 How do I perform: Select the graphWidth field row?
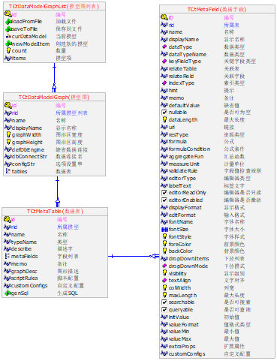pos(54,135)
